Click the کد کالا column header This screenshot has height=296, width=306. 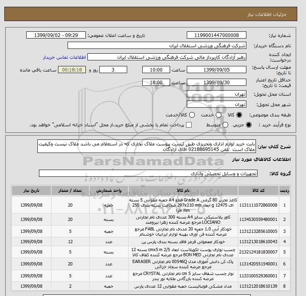tap(258, 190)
